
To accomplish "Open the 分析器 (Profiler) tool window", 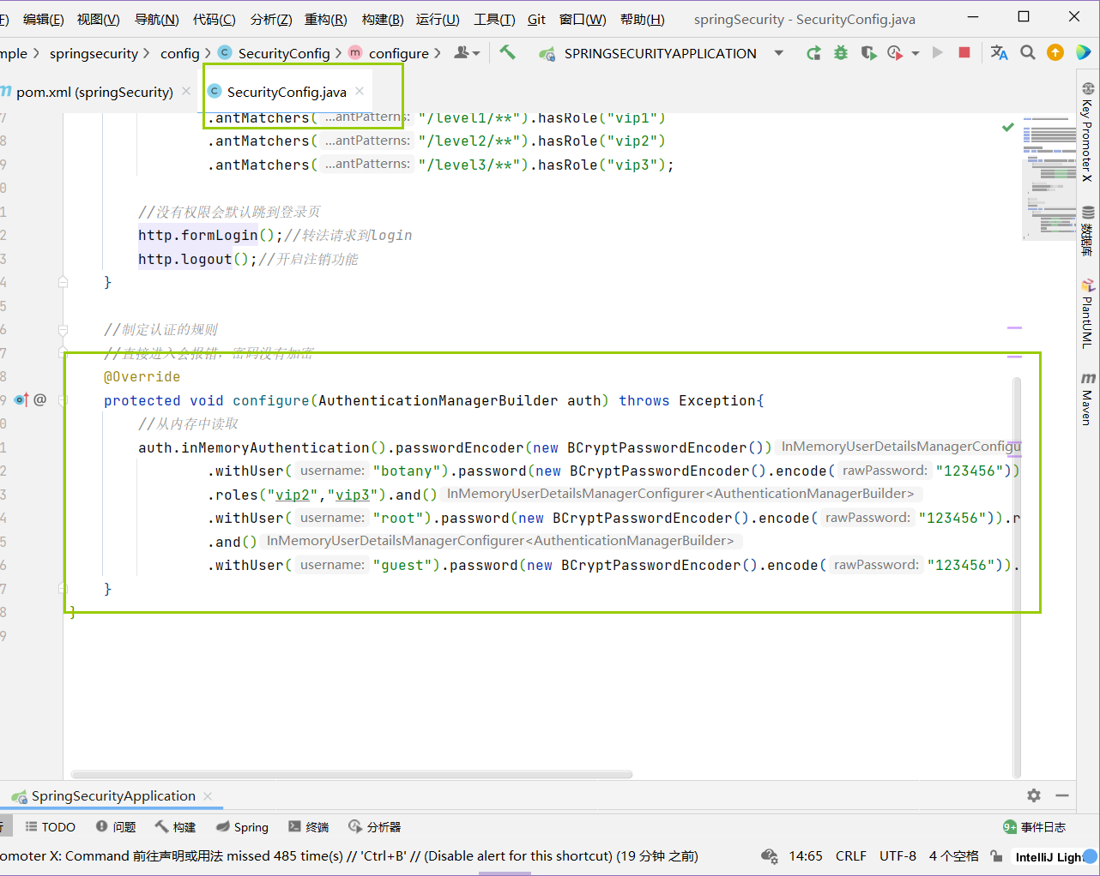I will click(x=375, y=827).
